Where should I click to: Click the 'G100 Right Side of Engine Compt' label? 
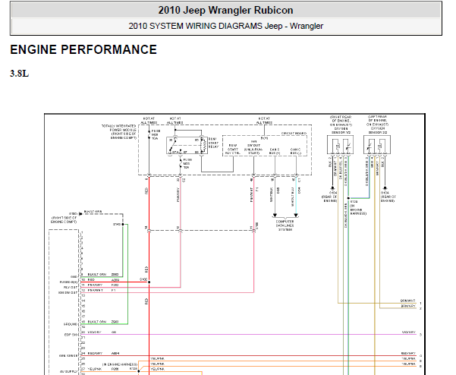[x=64, y=218]
